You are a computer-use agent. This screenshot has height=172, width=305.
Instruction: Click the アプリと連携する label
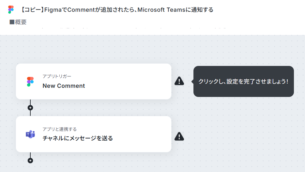click(x=59, y=129)
